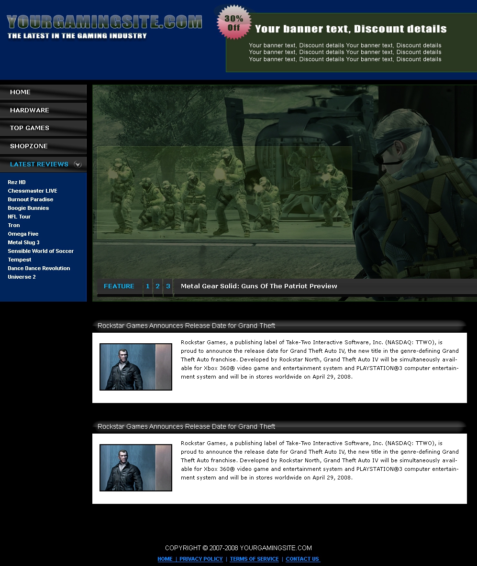Open the HARDWARE navigation item
477x566 pixels.
(x=44, y=110)
